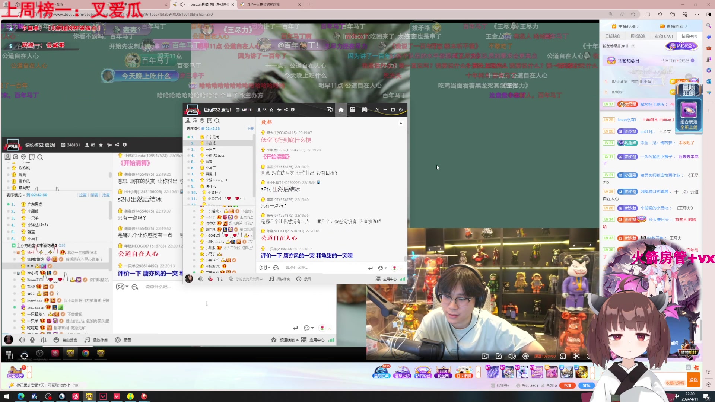The image size is (715, 402).
Task: Click Douyu player edit note icon
Action: coord(499,356)
